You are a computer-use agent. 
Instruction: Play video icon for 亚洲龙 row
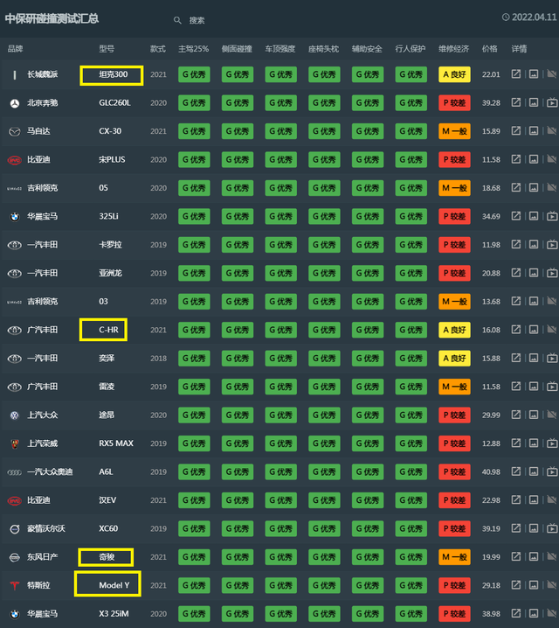[552, 273]
